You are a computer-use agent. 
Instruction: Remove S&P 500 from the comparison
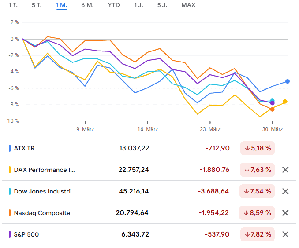[285, 234]
